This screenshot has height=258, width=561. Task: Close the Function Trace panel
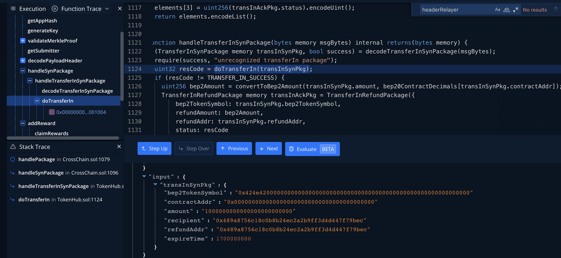[x=120, y=9]
